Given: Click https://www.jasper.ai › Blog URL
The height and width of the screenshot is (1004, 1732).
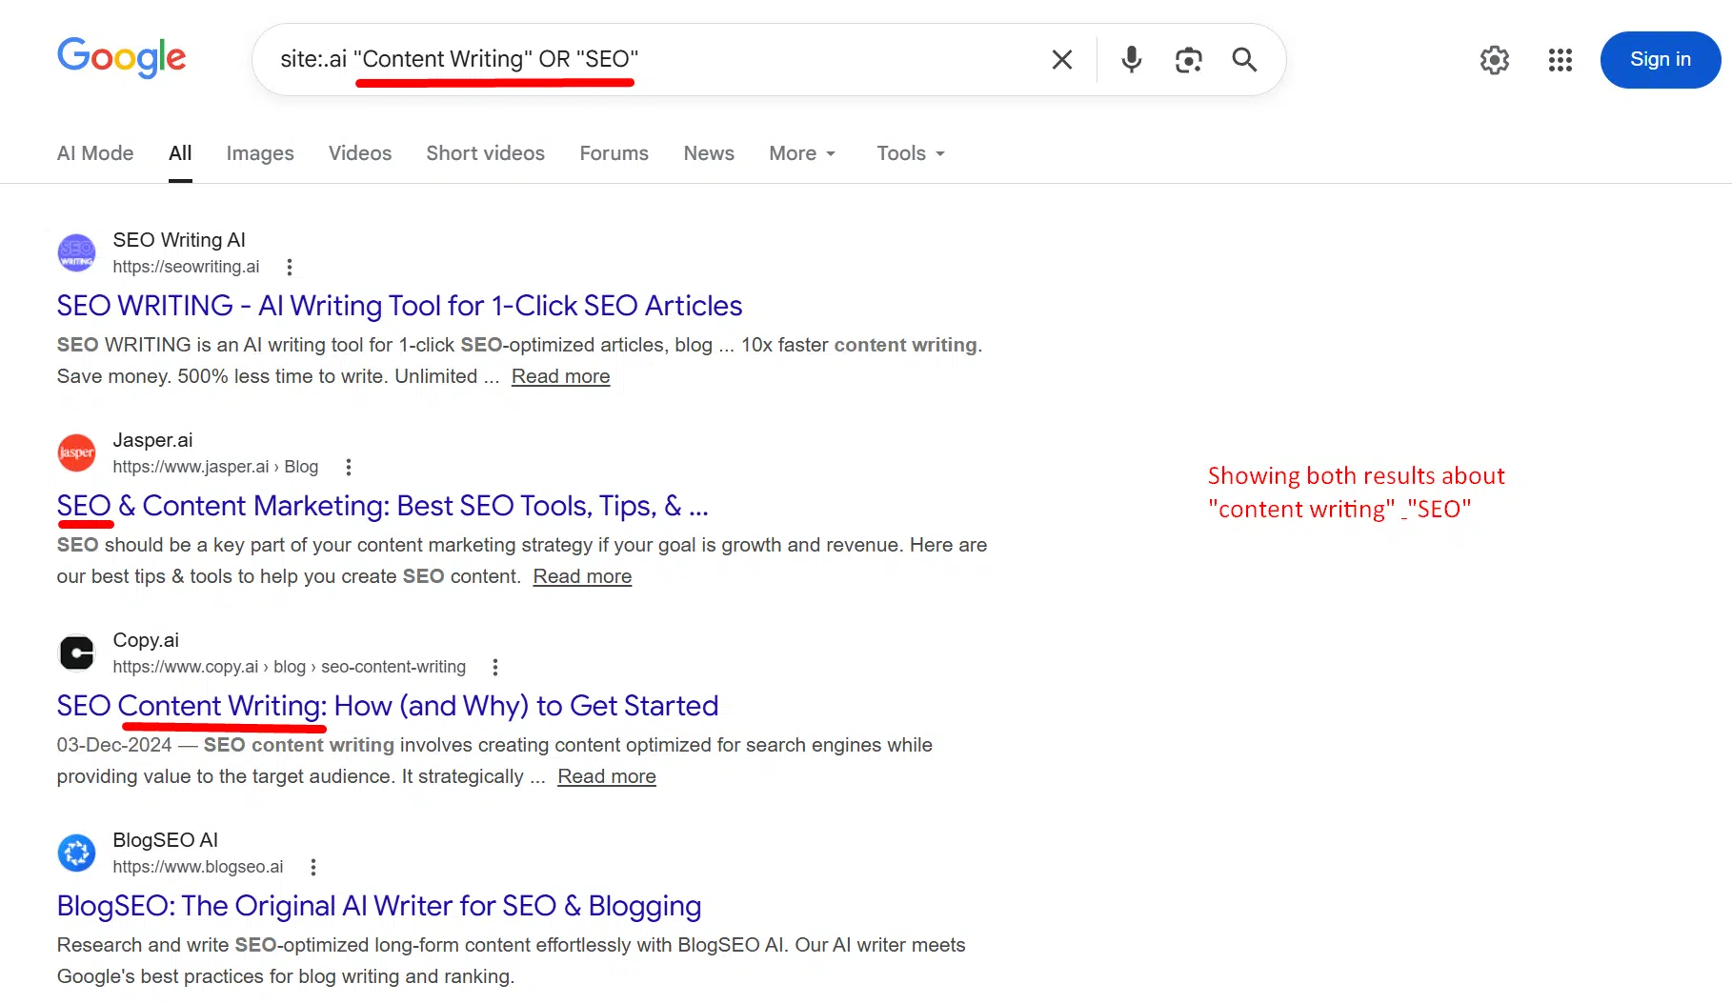Looking at the screenshot, I should pos(215,467).
